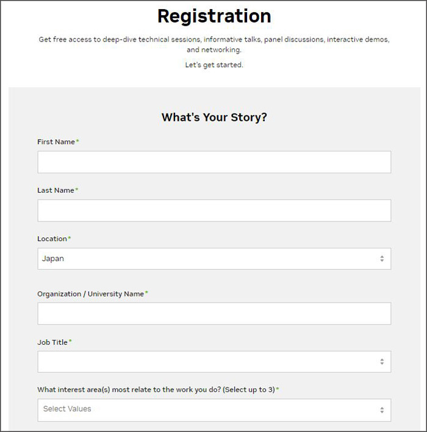
Task: Click the arrow icon in Location field
Action: 382,259
